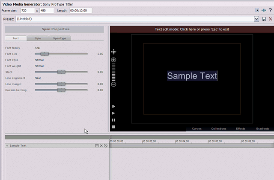Save the preset with the disk icon
Viewport: 274px width, 180px height.
[264, 19]
